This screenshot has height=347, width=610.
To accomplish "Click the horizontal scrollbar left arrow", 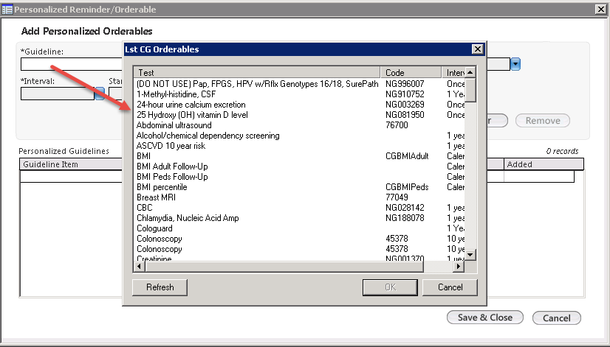I will pyautogui.click(x=140, y=266).
